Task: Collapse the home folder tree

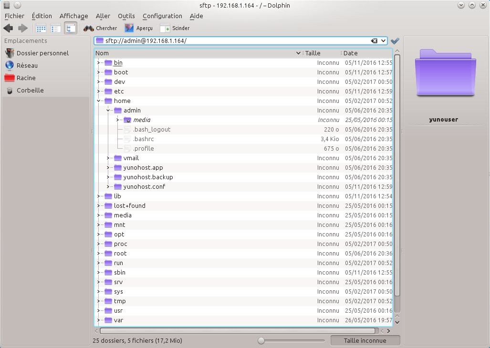Action: [98, 101]
